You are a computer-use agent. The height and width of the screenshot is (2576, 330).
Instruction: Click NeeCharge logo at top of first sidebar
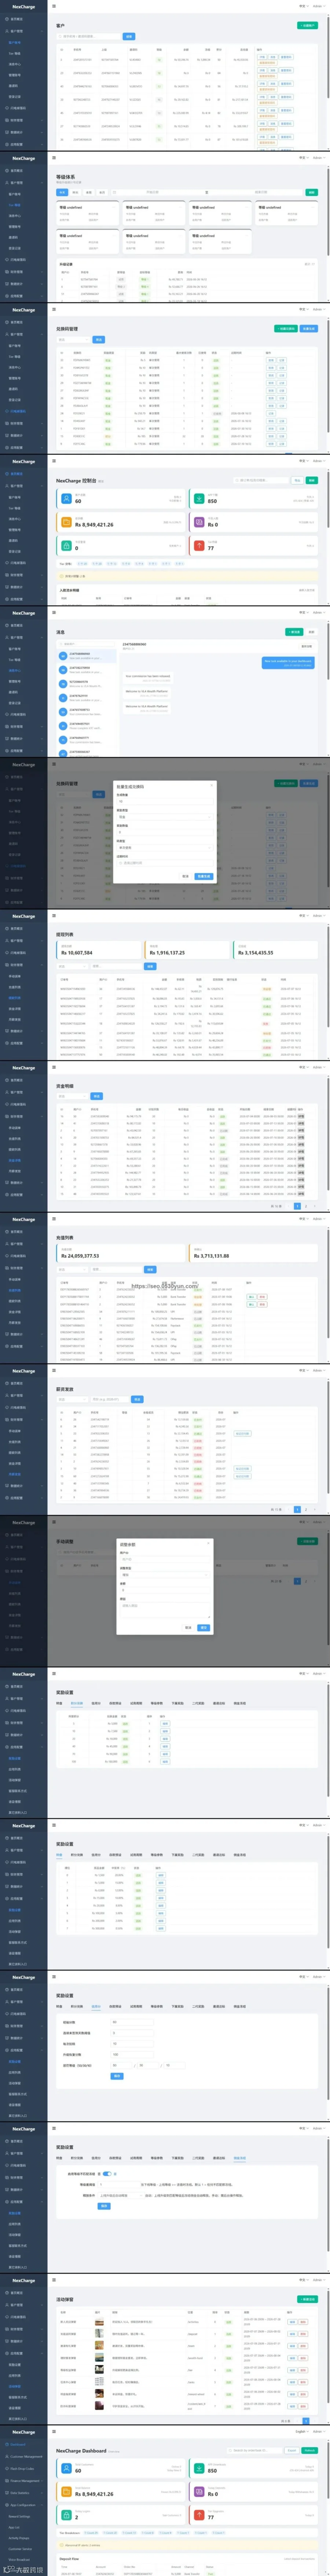click(23, 7)
